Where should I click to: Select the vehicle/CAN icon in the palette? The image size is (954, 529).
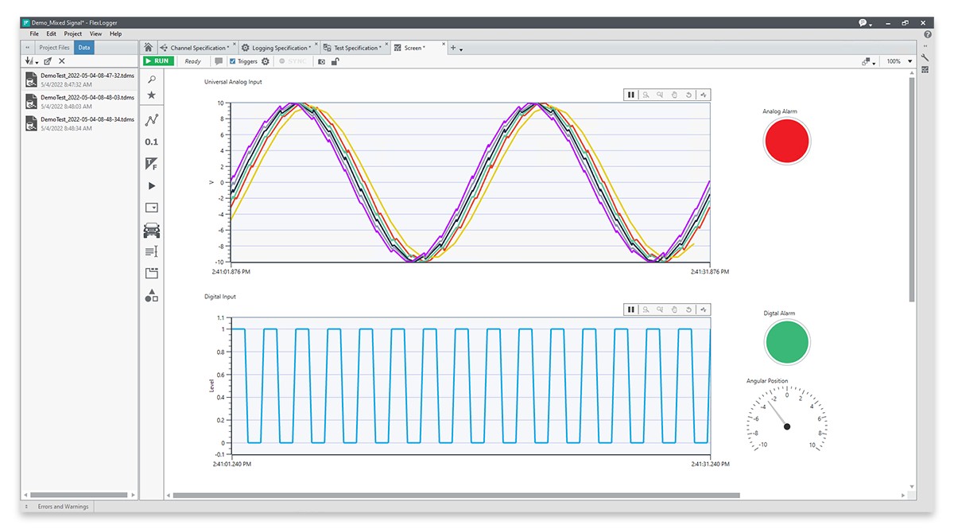[151, 229]
